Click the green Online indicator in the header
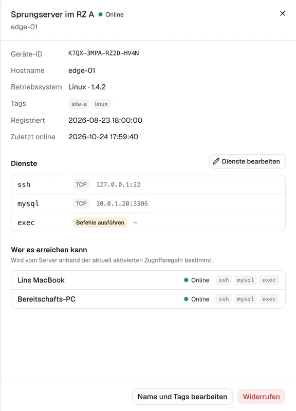 (x=111, y=14)
